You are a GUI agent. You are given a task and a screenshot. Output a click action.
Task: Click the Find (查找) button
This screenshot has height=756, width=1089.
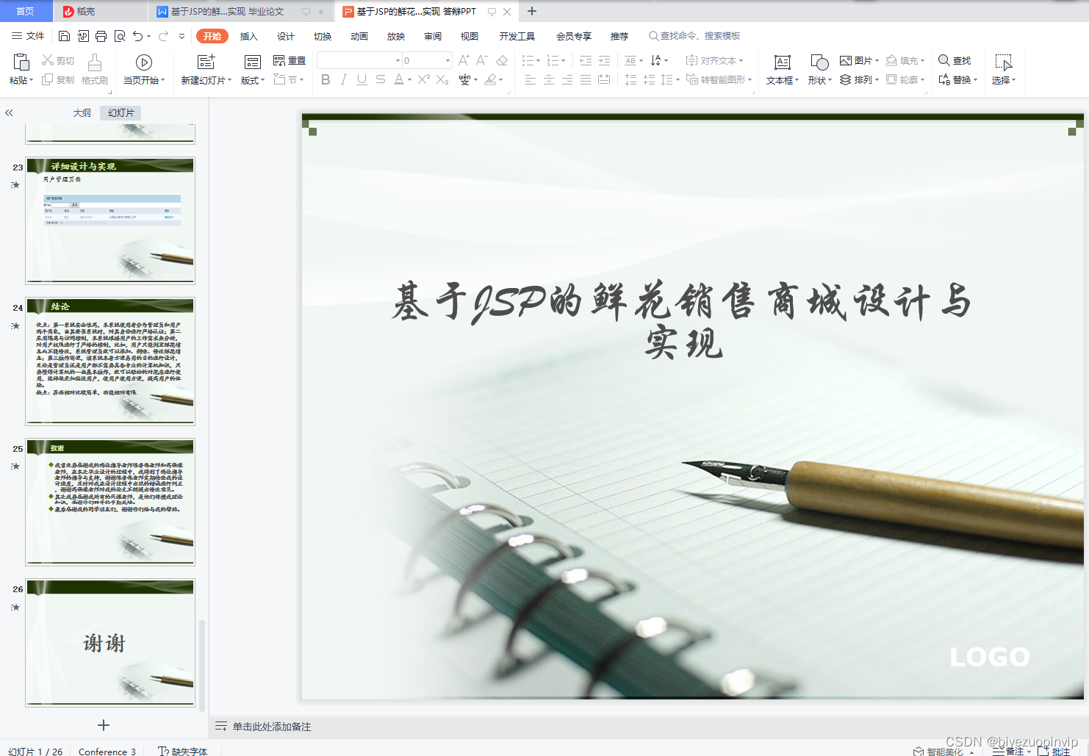point(955,60)
